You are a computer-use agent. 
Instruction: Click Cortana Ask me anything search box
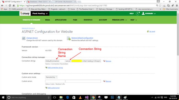(29, 97)
